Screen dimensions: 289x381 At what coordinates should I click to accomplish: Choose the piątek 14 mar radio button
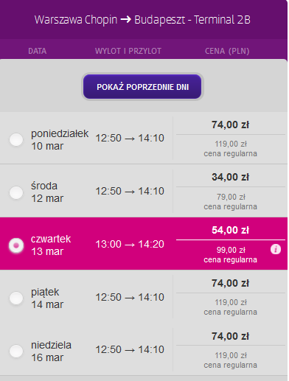tap(16, 298)
